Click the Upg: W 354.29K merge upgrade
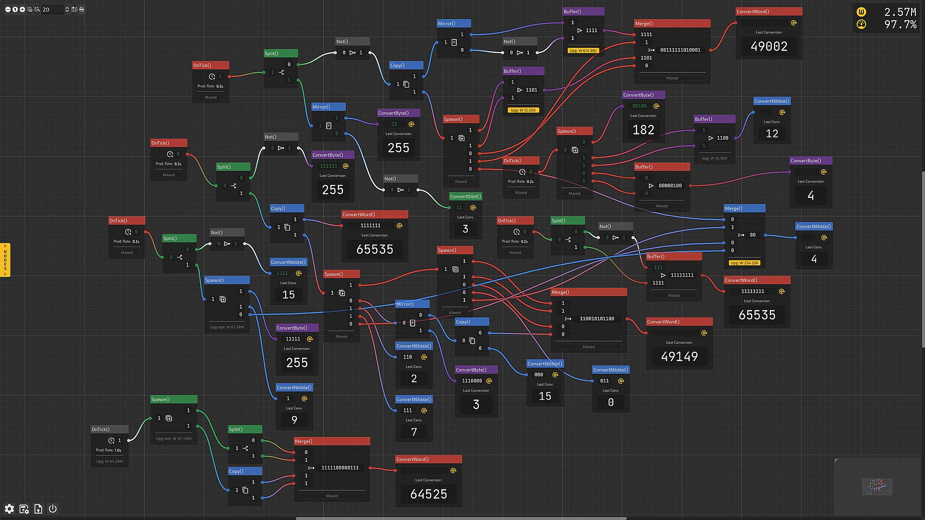This screenshot has width=925, height=520. pos(744,263)
